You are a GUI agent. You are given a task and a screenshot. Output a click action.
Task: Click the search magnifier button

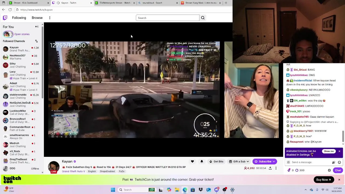[203, 18]
